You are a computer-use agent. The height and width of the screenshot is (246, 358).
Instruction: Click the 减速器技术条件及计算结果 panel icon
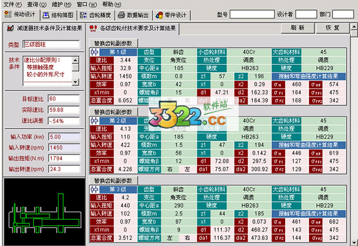10,28
